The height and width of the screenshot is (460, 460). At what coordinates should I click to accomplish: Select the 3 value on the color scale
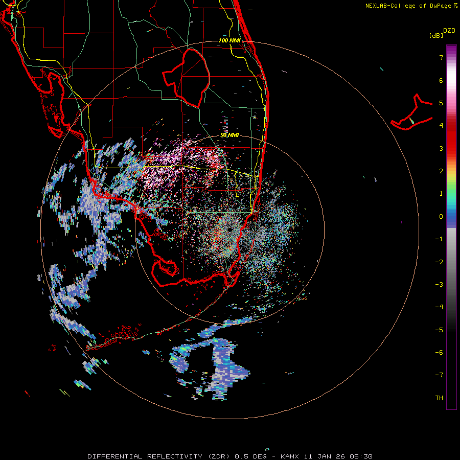tap(441, 148)
